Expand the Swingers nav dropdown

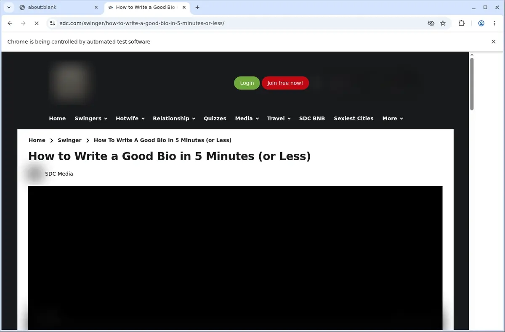pyautogui.click(x=91, y=119)
